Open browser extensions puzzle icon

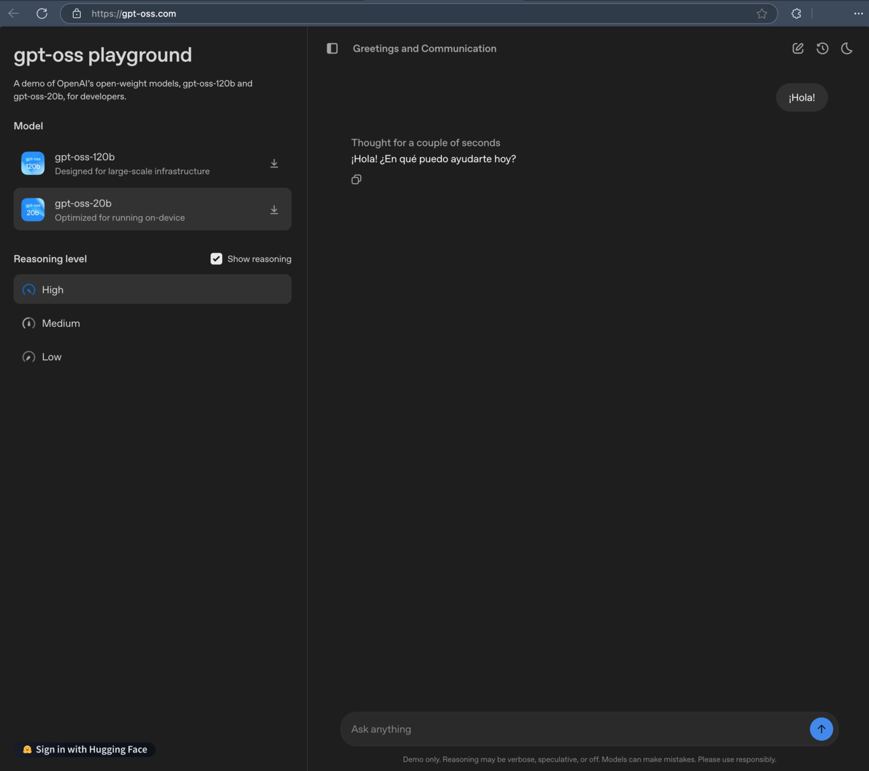(796, 13)
